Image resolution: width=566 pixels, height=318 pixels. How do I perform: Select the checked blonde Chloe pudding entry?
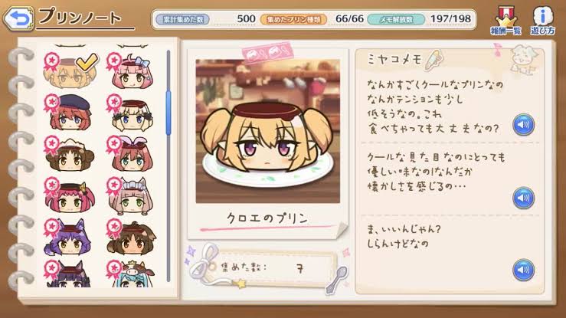coord(70,70)
